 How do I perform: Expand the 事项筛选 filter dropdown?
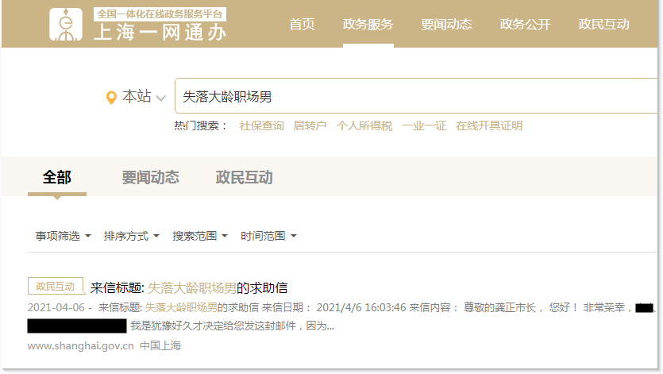pyautogui.click(x=63, y=236)
